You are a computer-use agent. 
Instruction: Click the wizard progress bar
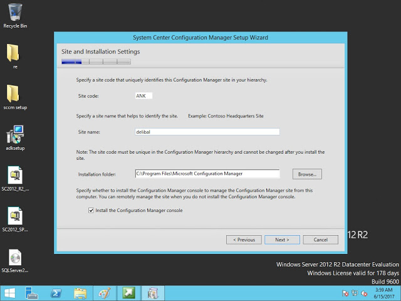[96, 61]
